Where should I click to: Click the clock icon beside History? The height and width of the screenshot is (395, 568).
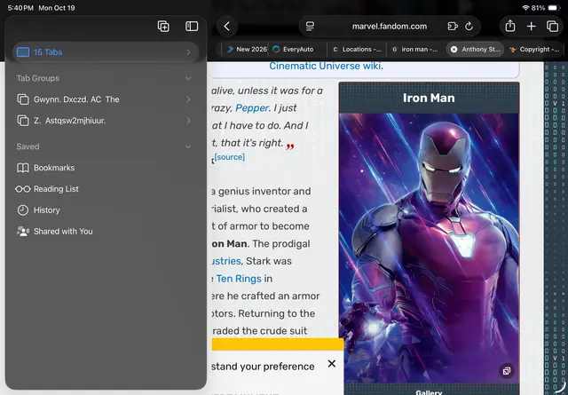click(23, 210)
